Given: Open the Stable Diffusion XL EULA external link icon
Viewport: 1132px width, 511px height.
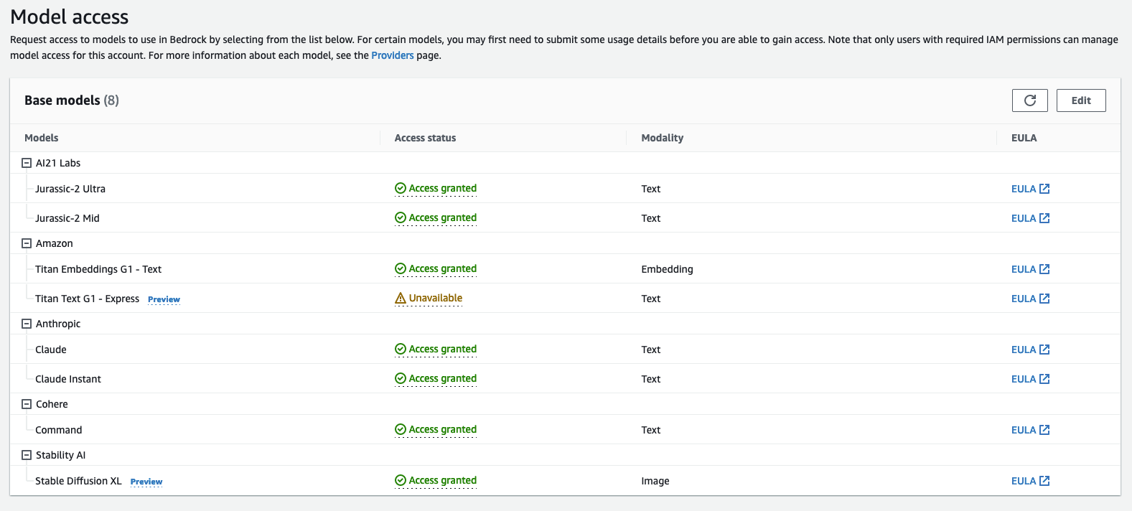Looking at the screenshot, I should (x=1044, y=481).
